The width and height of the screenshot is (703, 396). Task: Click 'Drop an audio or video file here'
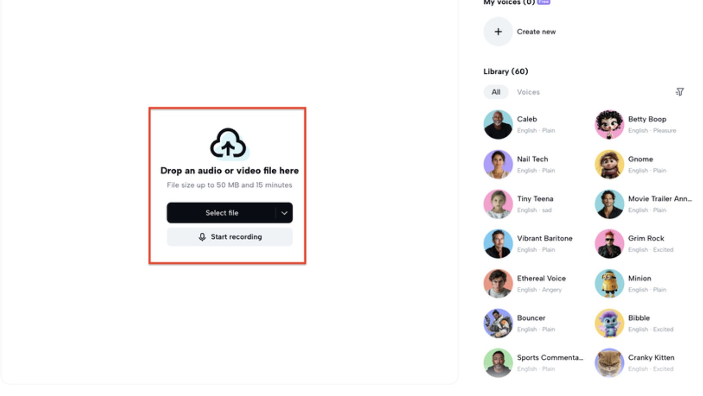pos(230,171)
